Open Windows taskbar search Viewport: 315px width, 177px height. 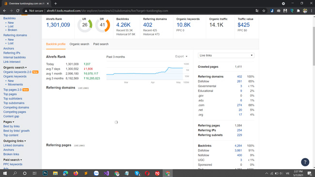[15, 173]
